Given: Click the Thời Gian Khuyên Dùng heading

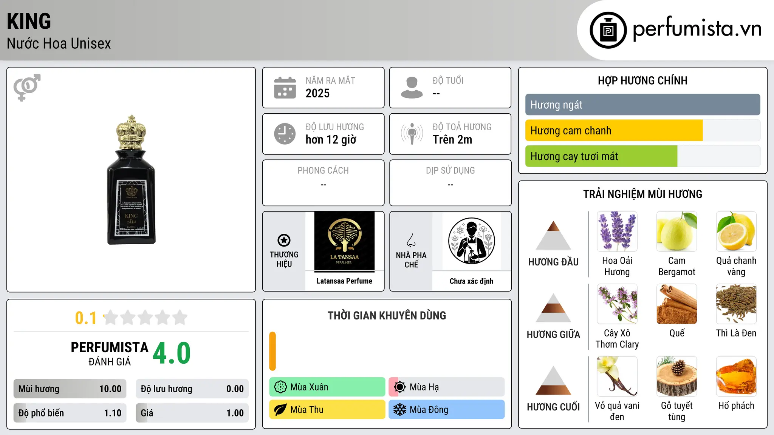Looking at the screenshot, I should (387, 315).
